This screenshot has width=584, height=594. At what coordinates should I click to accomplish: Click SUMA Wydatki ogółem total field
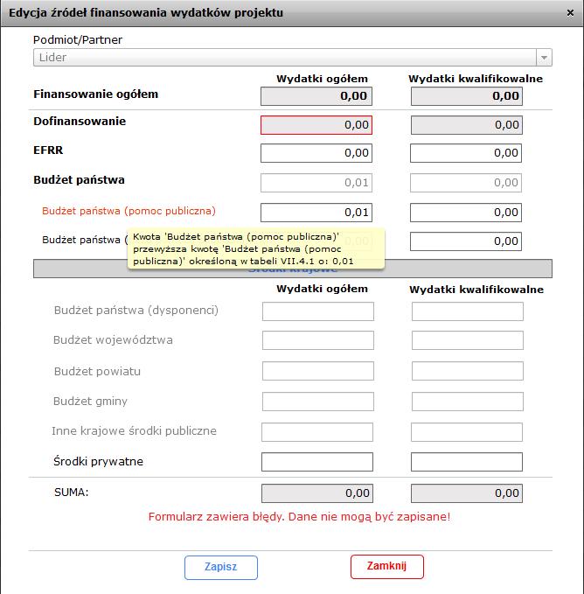[317, 493]
